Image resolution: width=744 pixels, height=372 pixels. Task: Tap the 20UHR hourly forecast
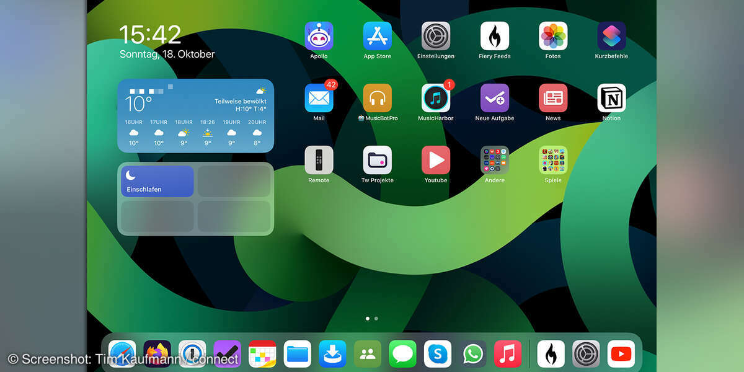[257, 133]
